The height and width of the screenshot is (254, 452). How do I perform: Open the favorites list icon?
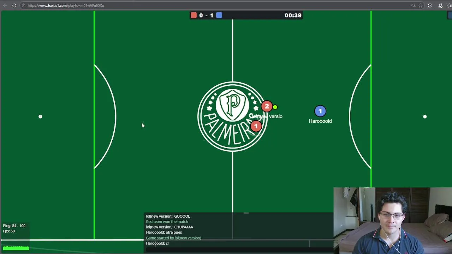tap(450, 6)
